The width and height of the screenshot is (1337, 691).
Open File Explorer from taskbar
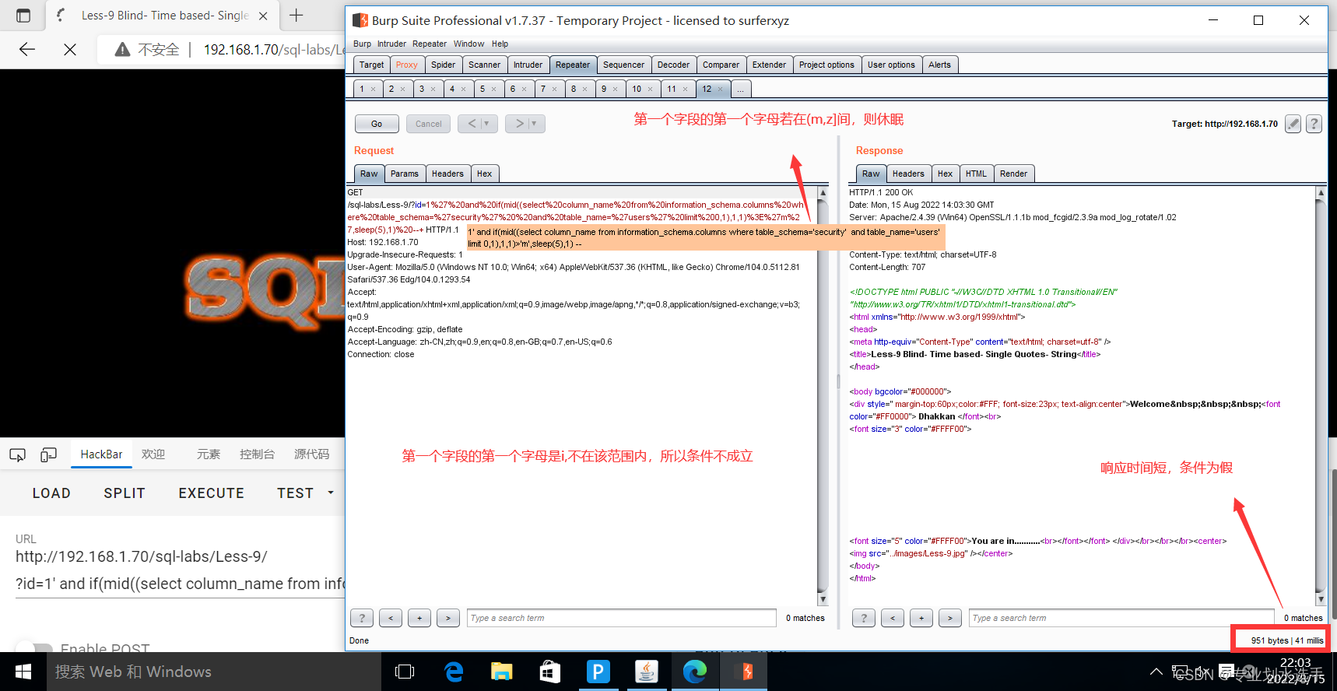point(501,672)
